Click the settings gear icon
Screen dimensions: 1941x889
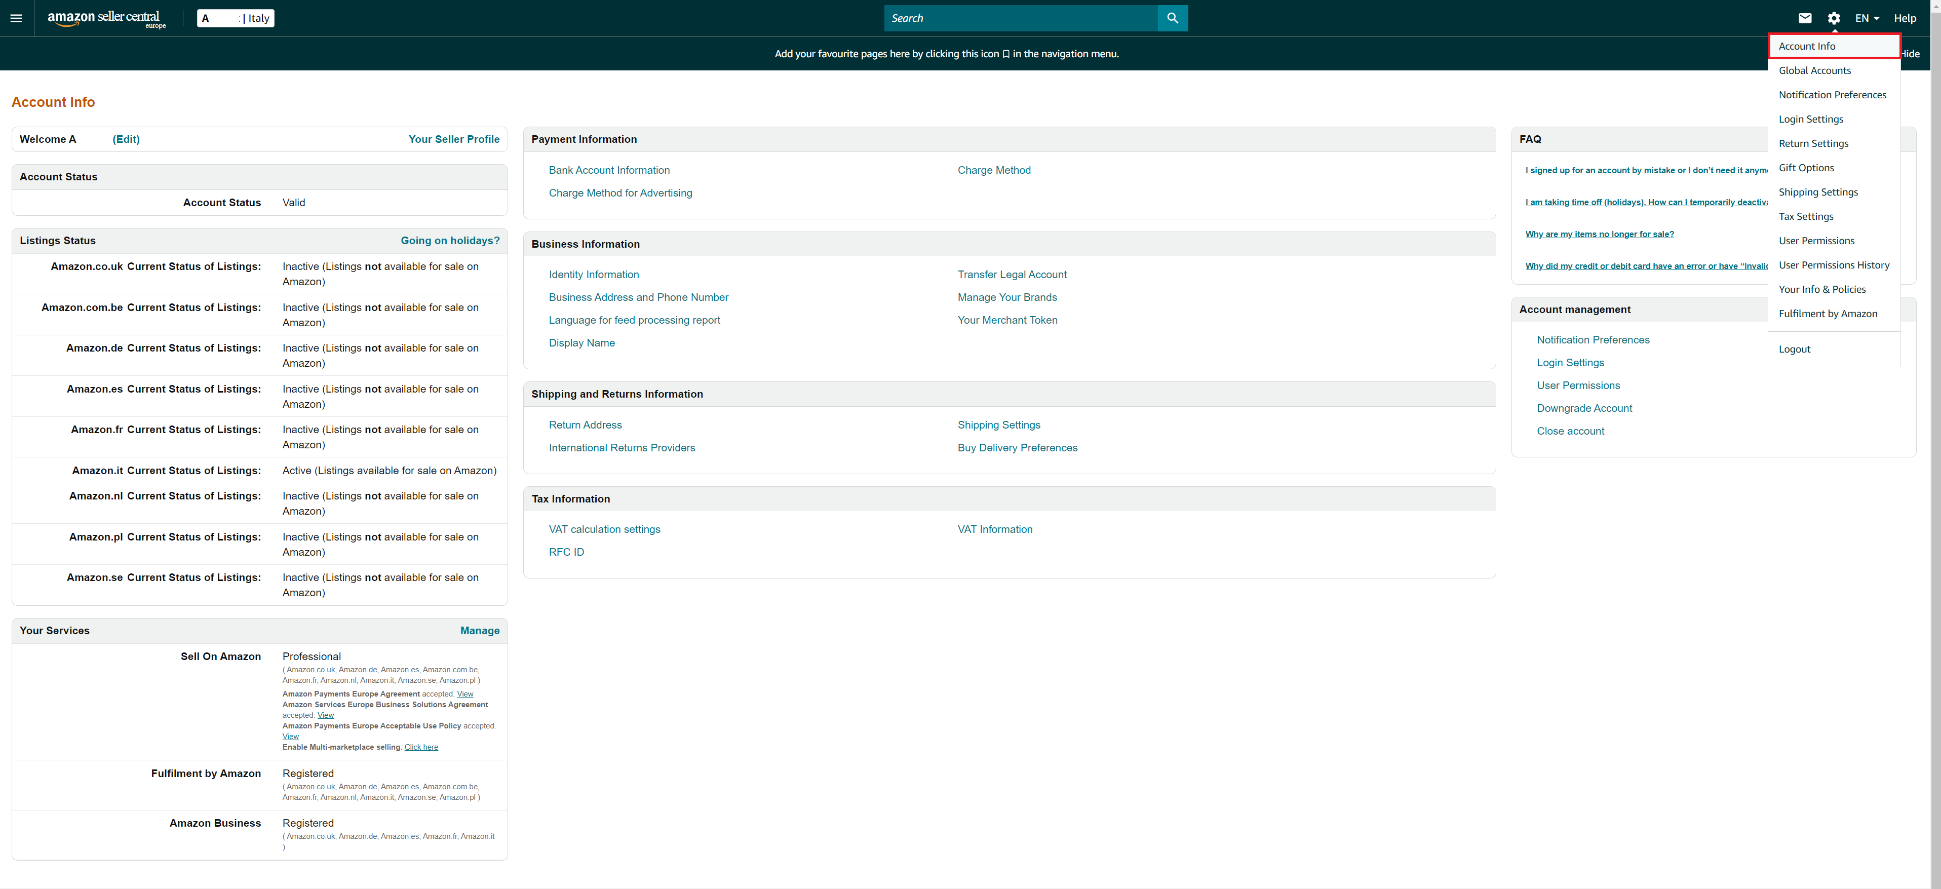[x=1833, y=18]
